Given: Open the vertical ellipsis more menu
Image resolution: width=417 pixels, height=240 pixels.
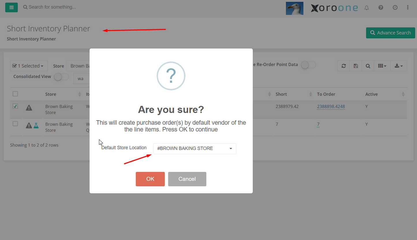Looking at the screenshot, I should (408, 7).
